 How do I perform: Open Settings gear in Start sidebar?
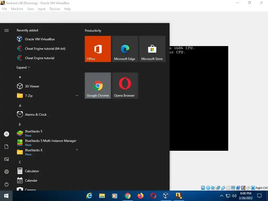coord(7,172)
